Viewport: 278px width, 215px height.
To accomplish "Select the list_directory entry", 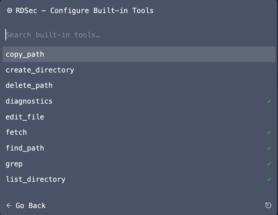I will pyautogui.click(x=35, y=179).
